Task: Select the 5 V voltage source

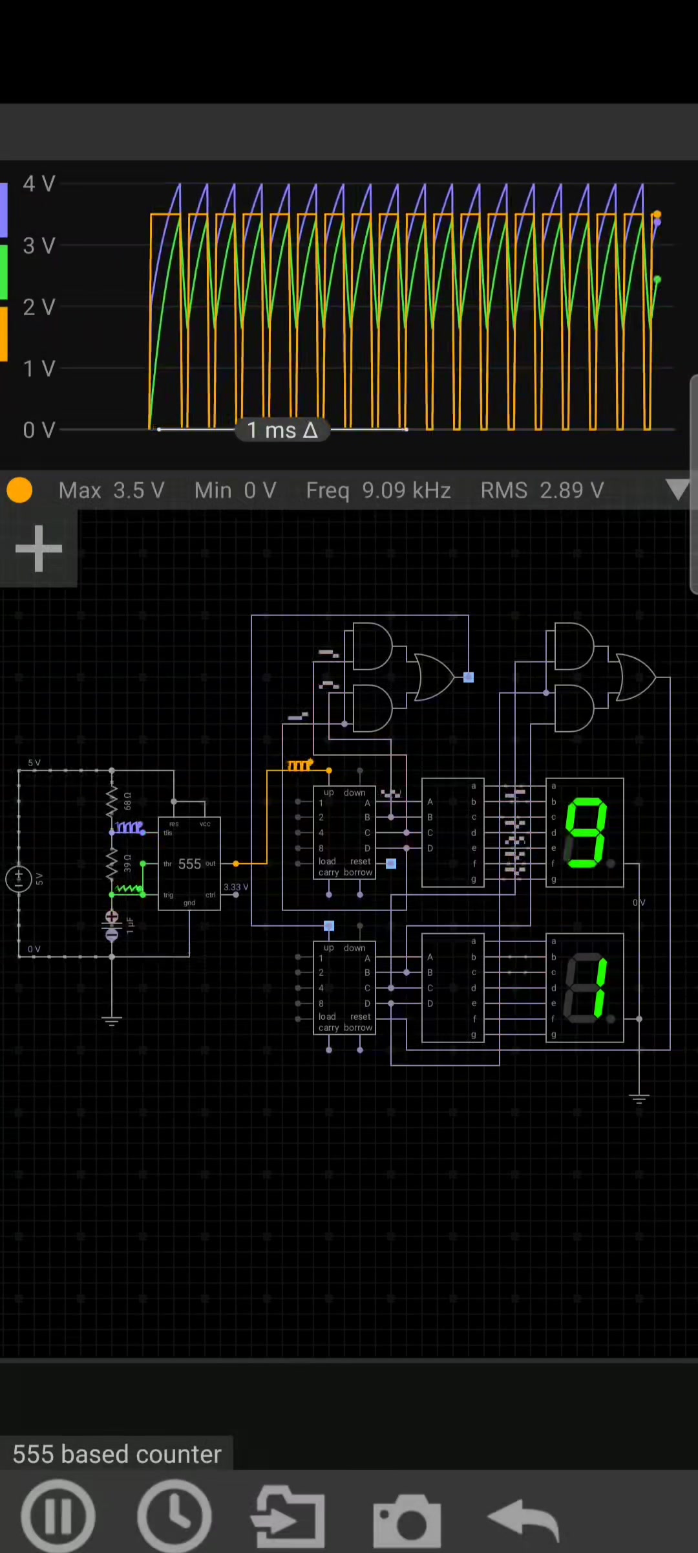Action: (19, 879)
